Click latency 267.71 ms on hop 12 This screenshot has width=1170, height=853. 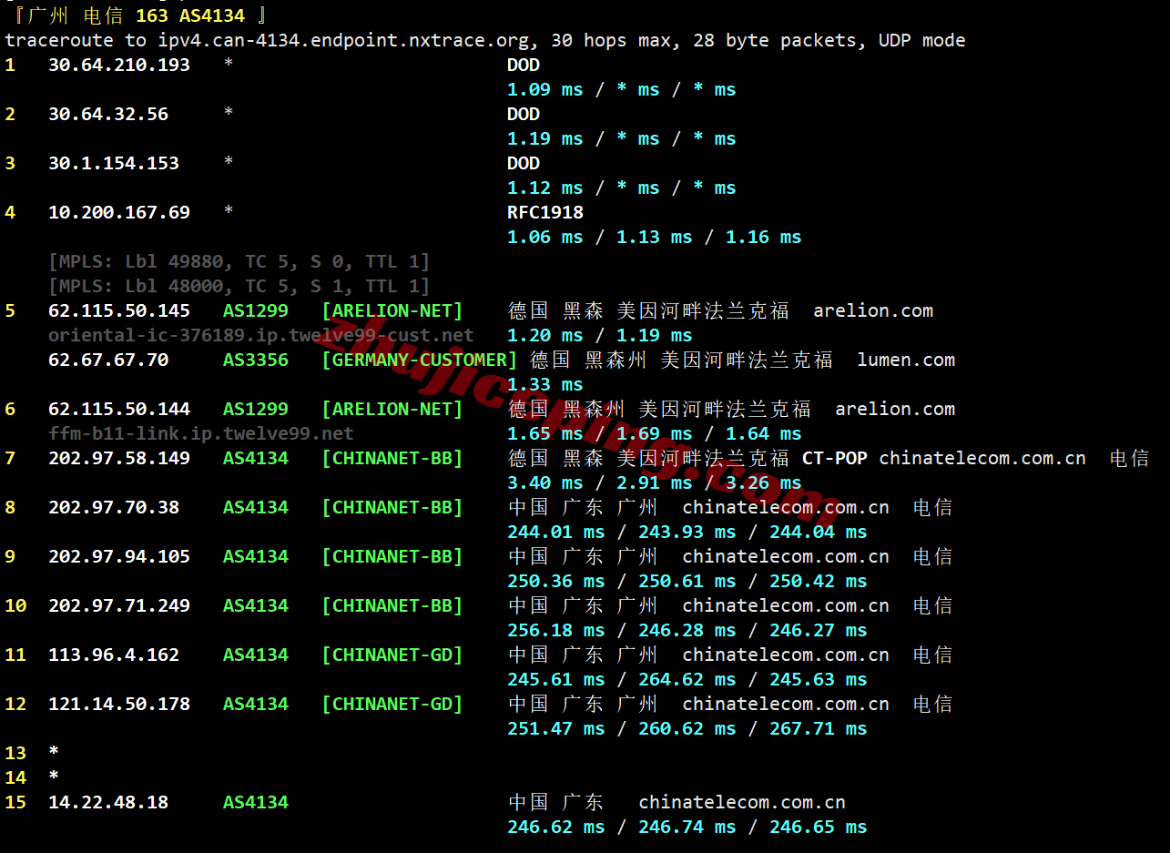(819, 728)
